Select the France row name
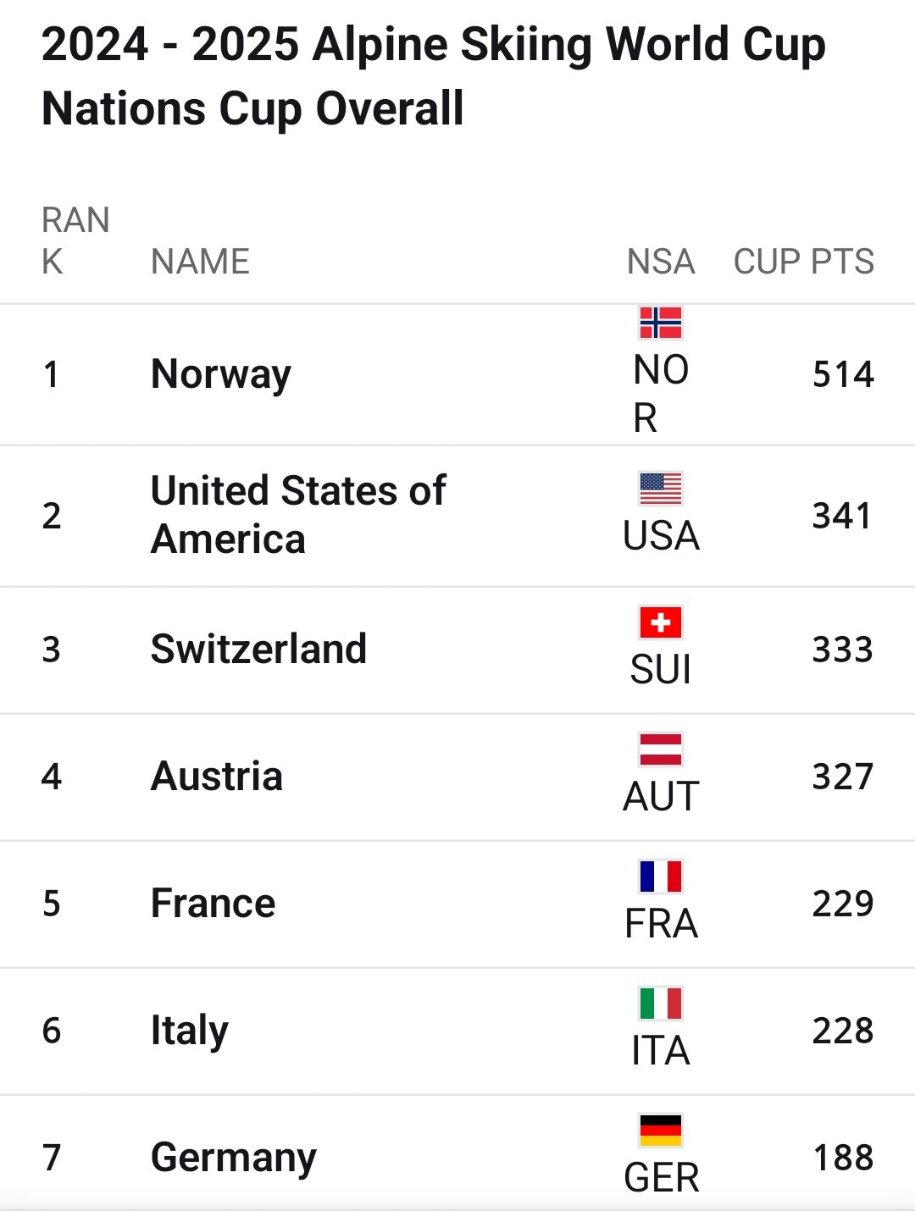915x1211 pixels. click(213, 904)
